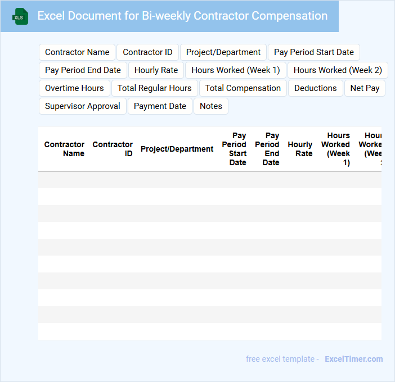Select the Total Regular Hours tag

coord(155,88)
